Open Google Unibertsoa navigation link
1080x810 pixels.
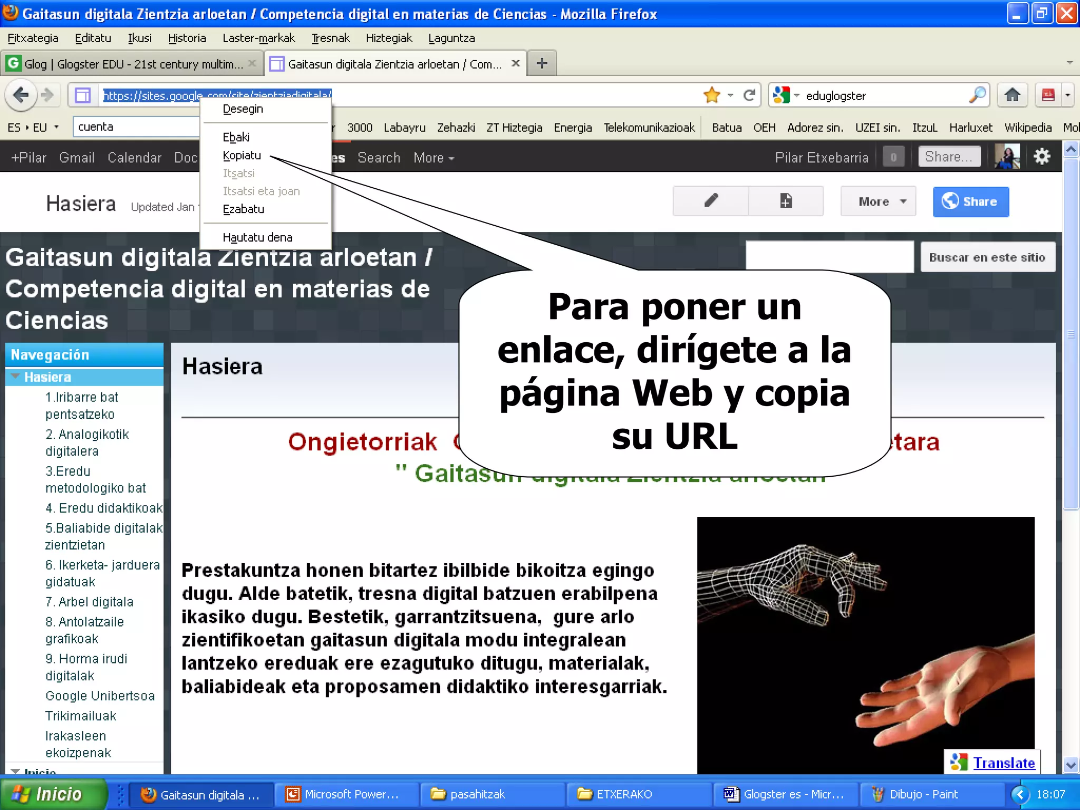[100, 696]
